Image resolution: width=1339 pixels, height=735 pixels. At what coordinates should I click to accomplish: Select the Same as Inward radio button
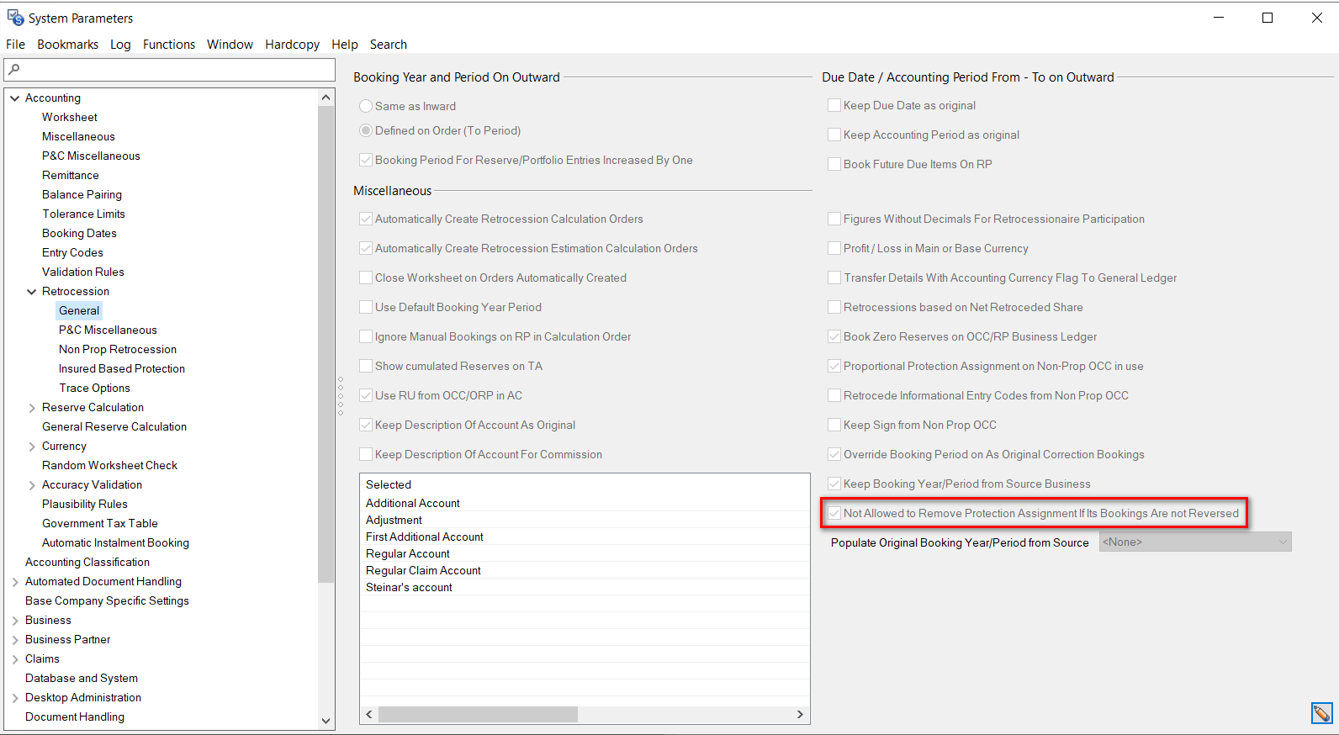[x=366, y=107]
